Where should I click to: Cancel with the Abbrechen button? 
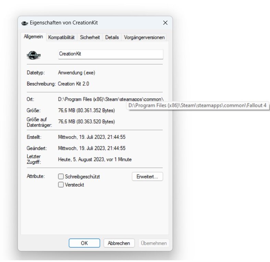click(x=119, y=243)
